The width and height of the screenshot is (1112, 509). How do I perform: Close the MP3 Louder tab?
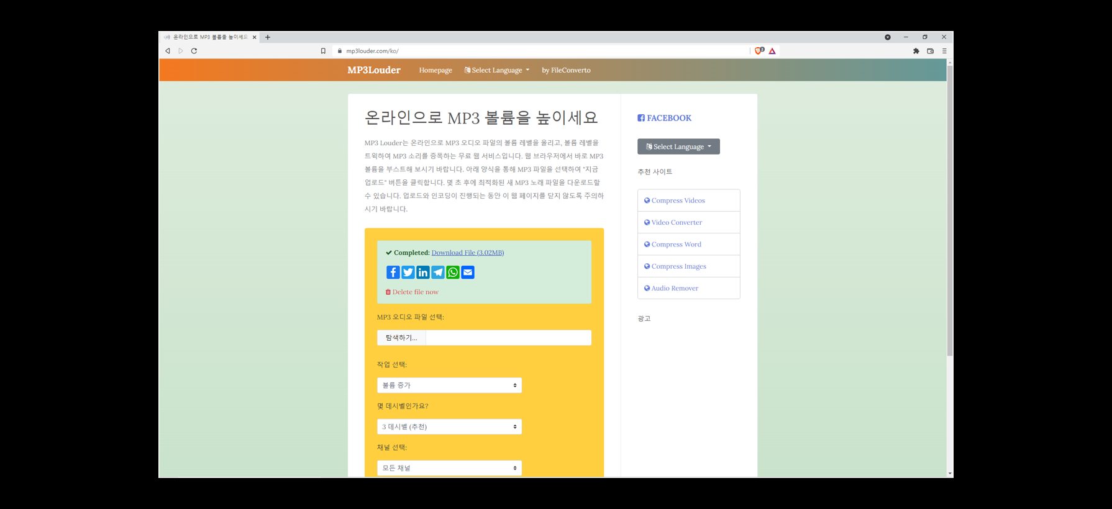[x=255, y=37]
